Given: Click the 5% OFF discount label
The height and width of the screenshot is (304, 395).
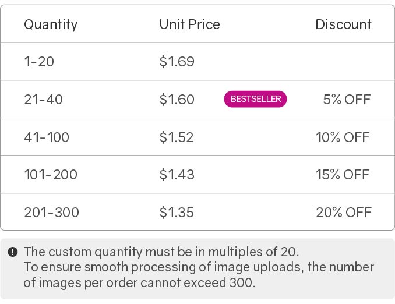Looking at the screenshot, I should 347,100.
